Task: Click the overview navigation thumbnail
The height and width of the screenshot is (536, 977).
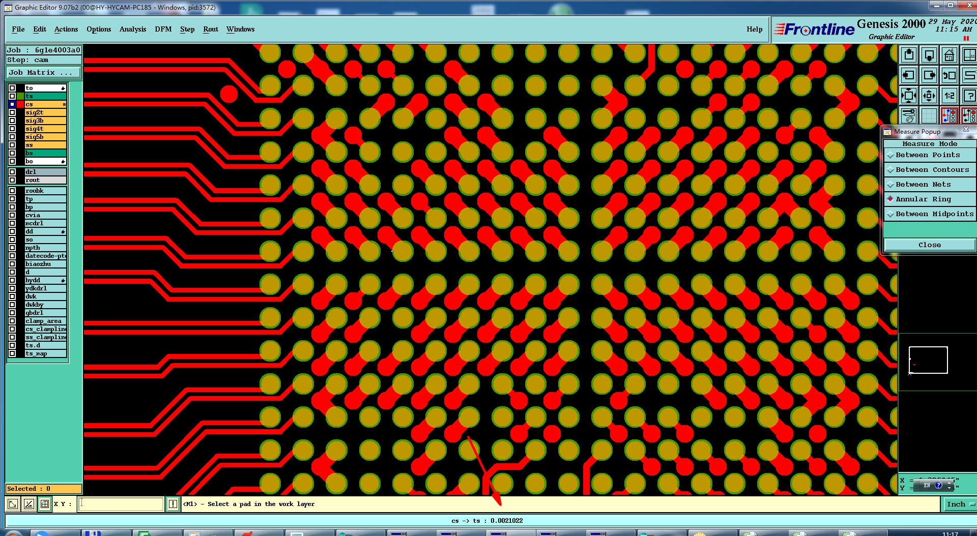Action: pos(928,360)
